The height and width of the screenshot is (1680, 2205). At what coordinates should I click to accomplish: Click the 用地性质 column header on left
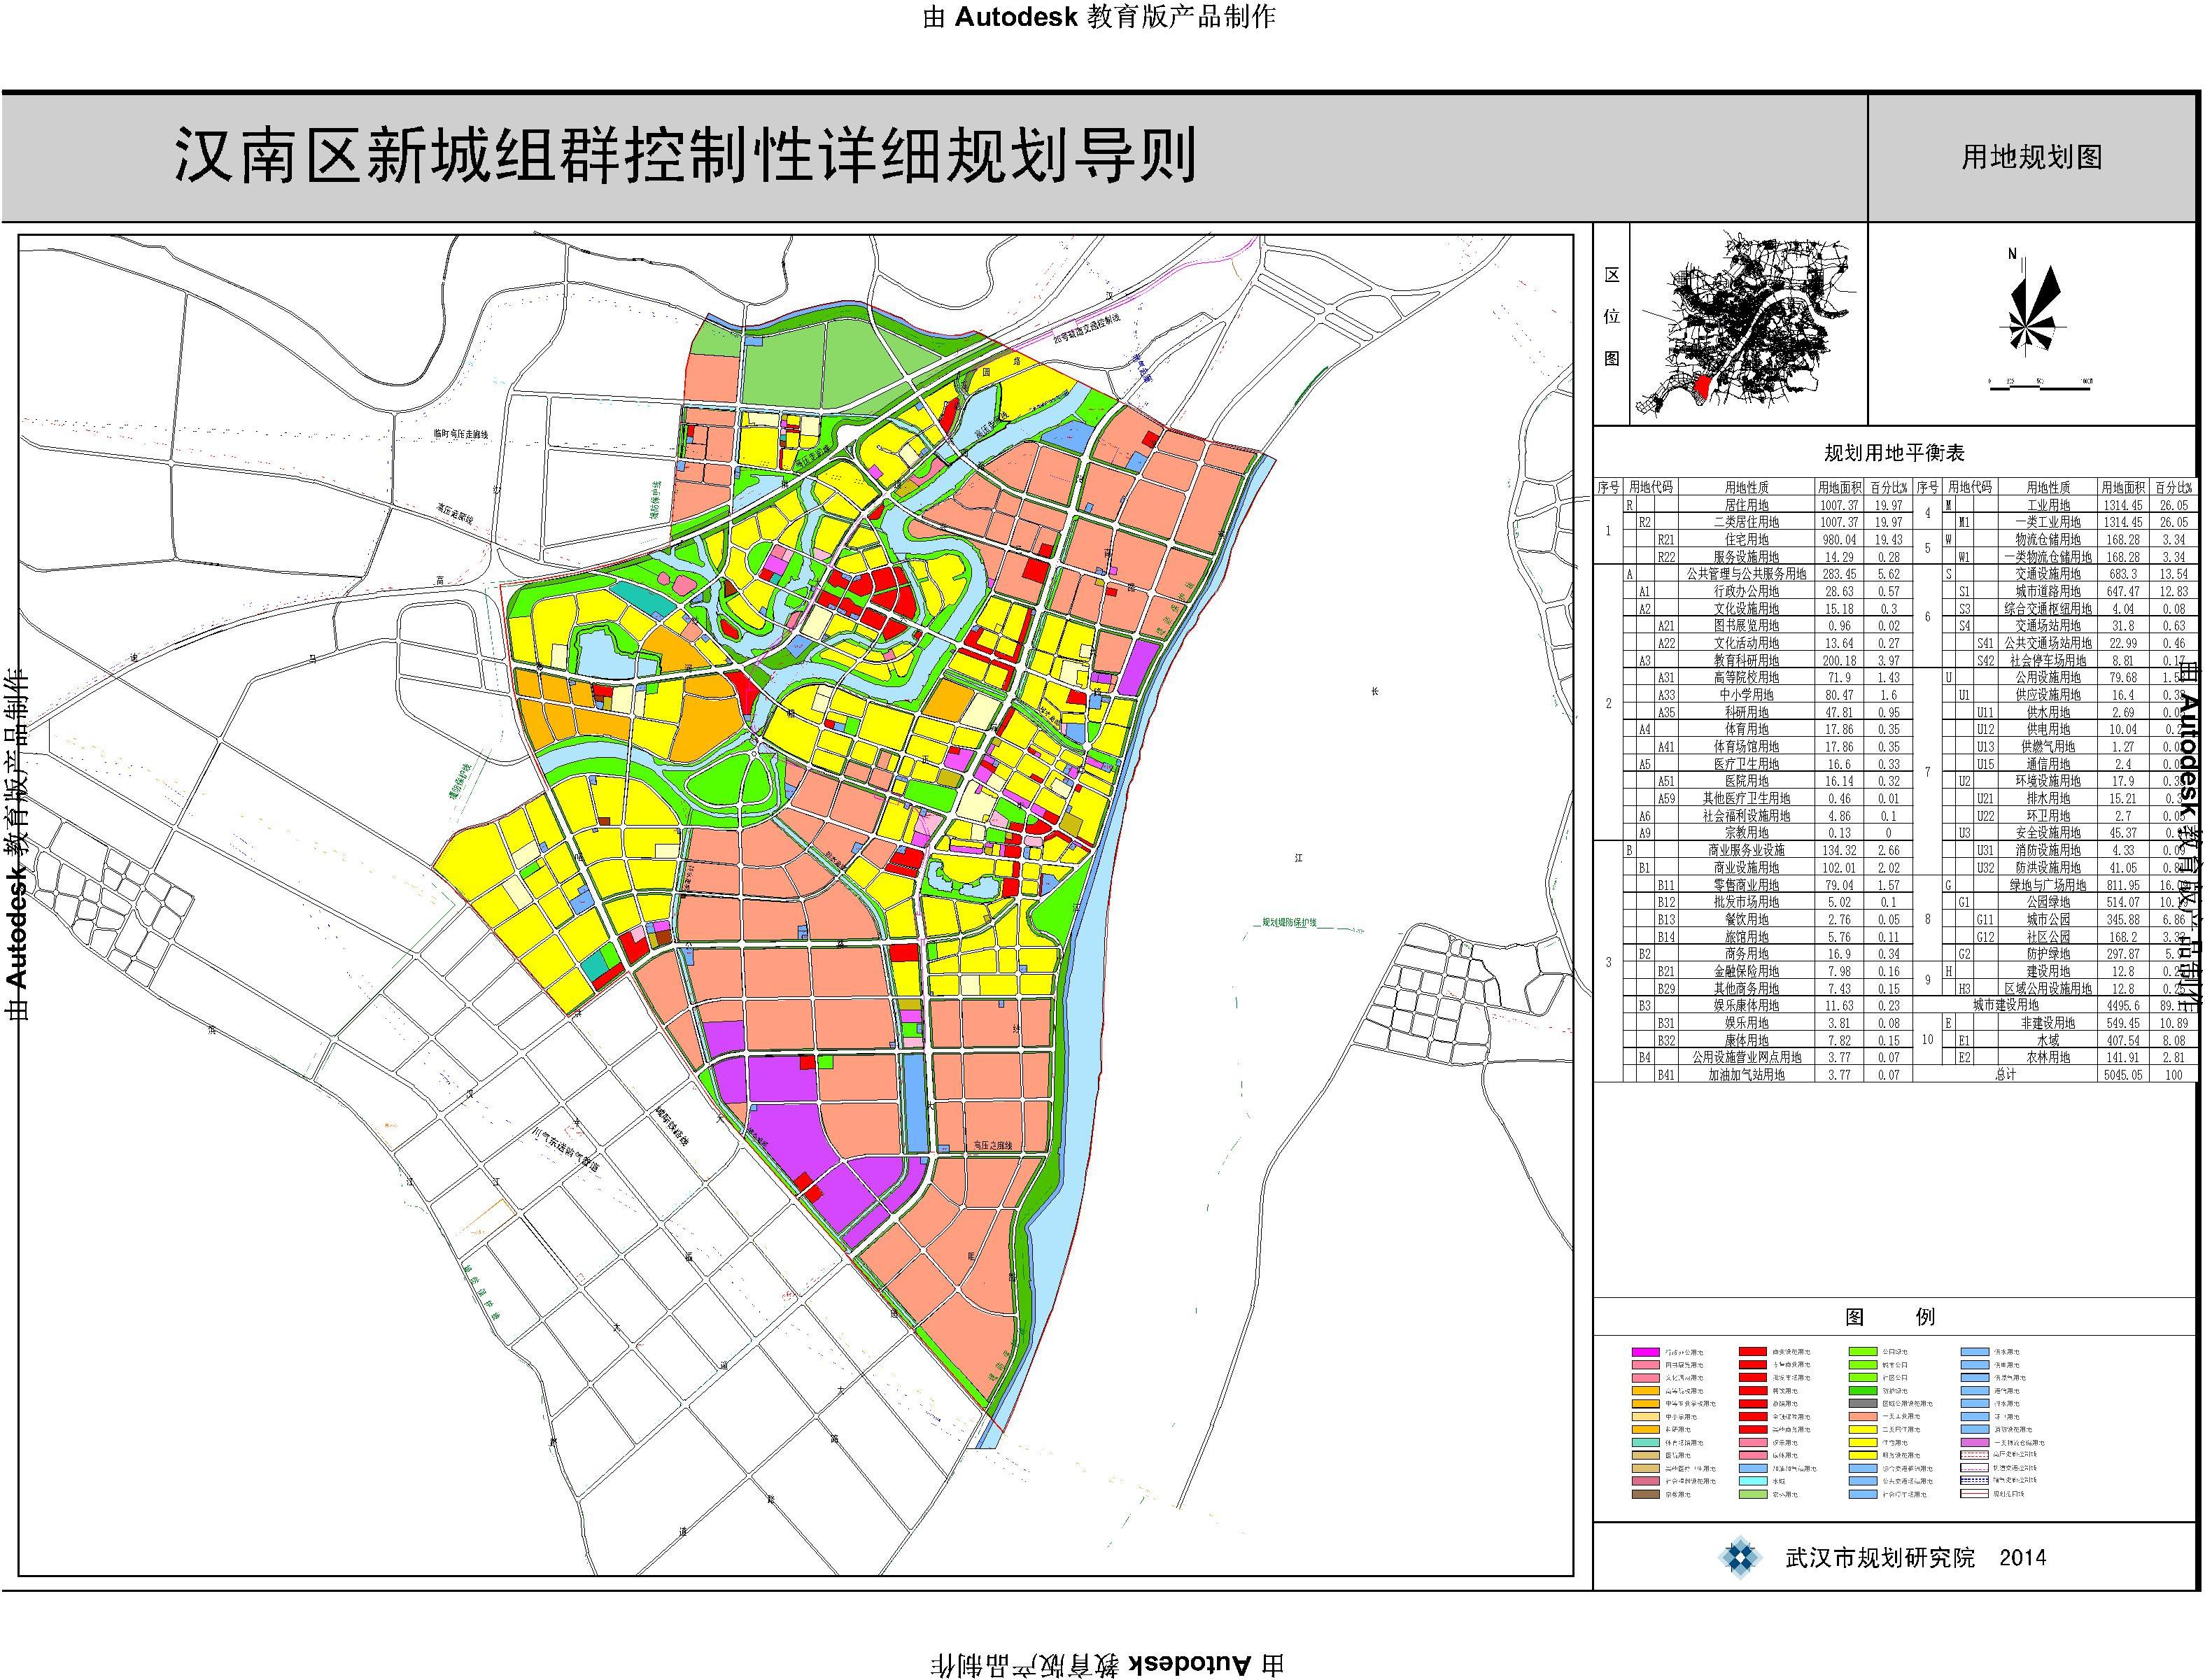pyautogui.click(x=1746, y=488)
